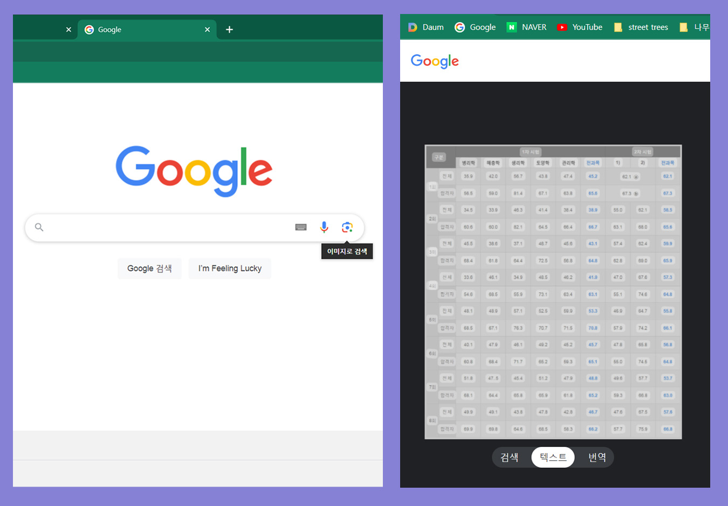Click the magnifying glass in the search box
Viewport: 728px width, 506px height.
click(x=39, y=227)
